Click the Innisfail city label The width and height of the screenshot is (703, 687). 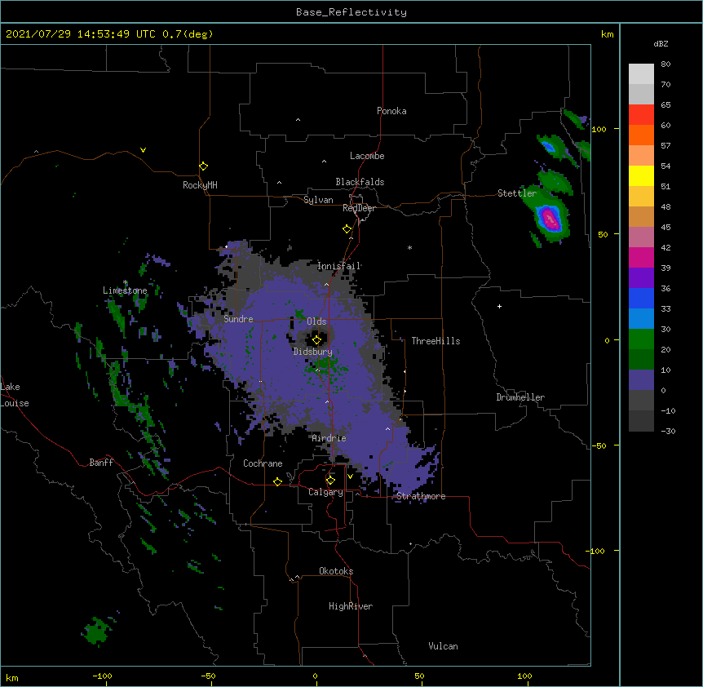(338, 266)
